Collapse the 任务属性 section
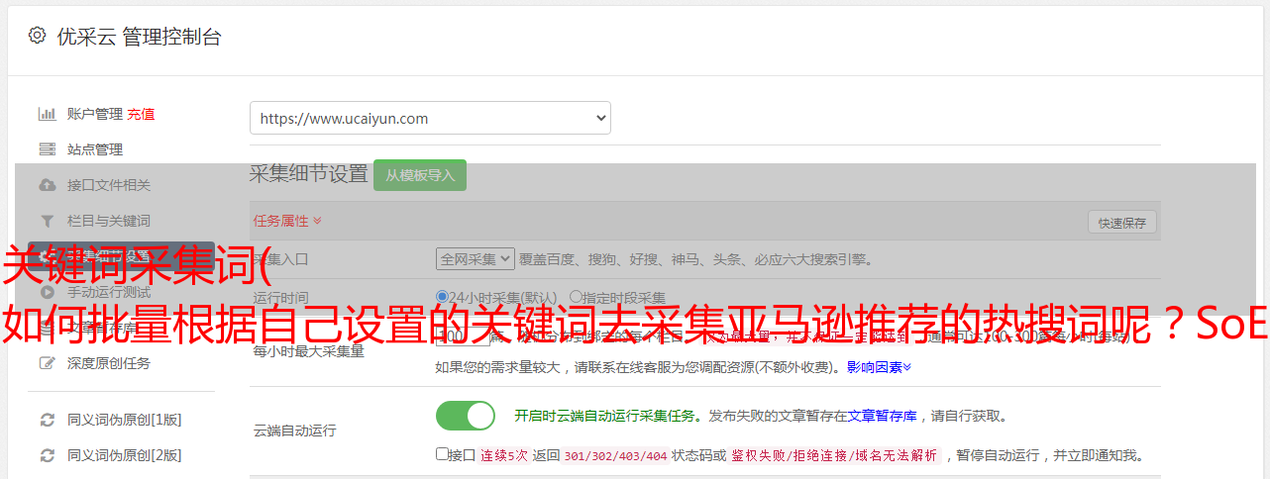This screenshot has height=479, width=1270. pos(287,220)
